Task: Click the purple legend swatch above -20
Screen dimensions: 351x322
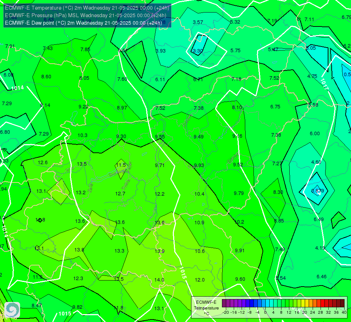Action: [x=224, y=303]
